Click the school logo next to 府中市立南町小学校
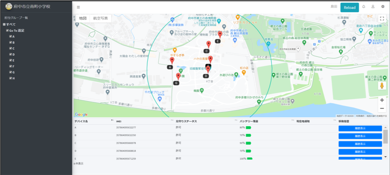390x175 pixels. (x=9, y=6)
